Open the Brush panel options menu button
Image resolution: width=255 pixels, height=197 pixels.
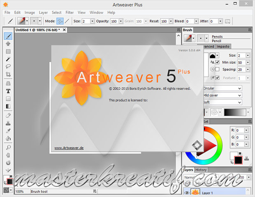tap(250, 30)
